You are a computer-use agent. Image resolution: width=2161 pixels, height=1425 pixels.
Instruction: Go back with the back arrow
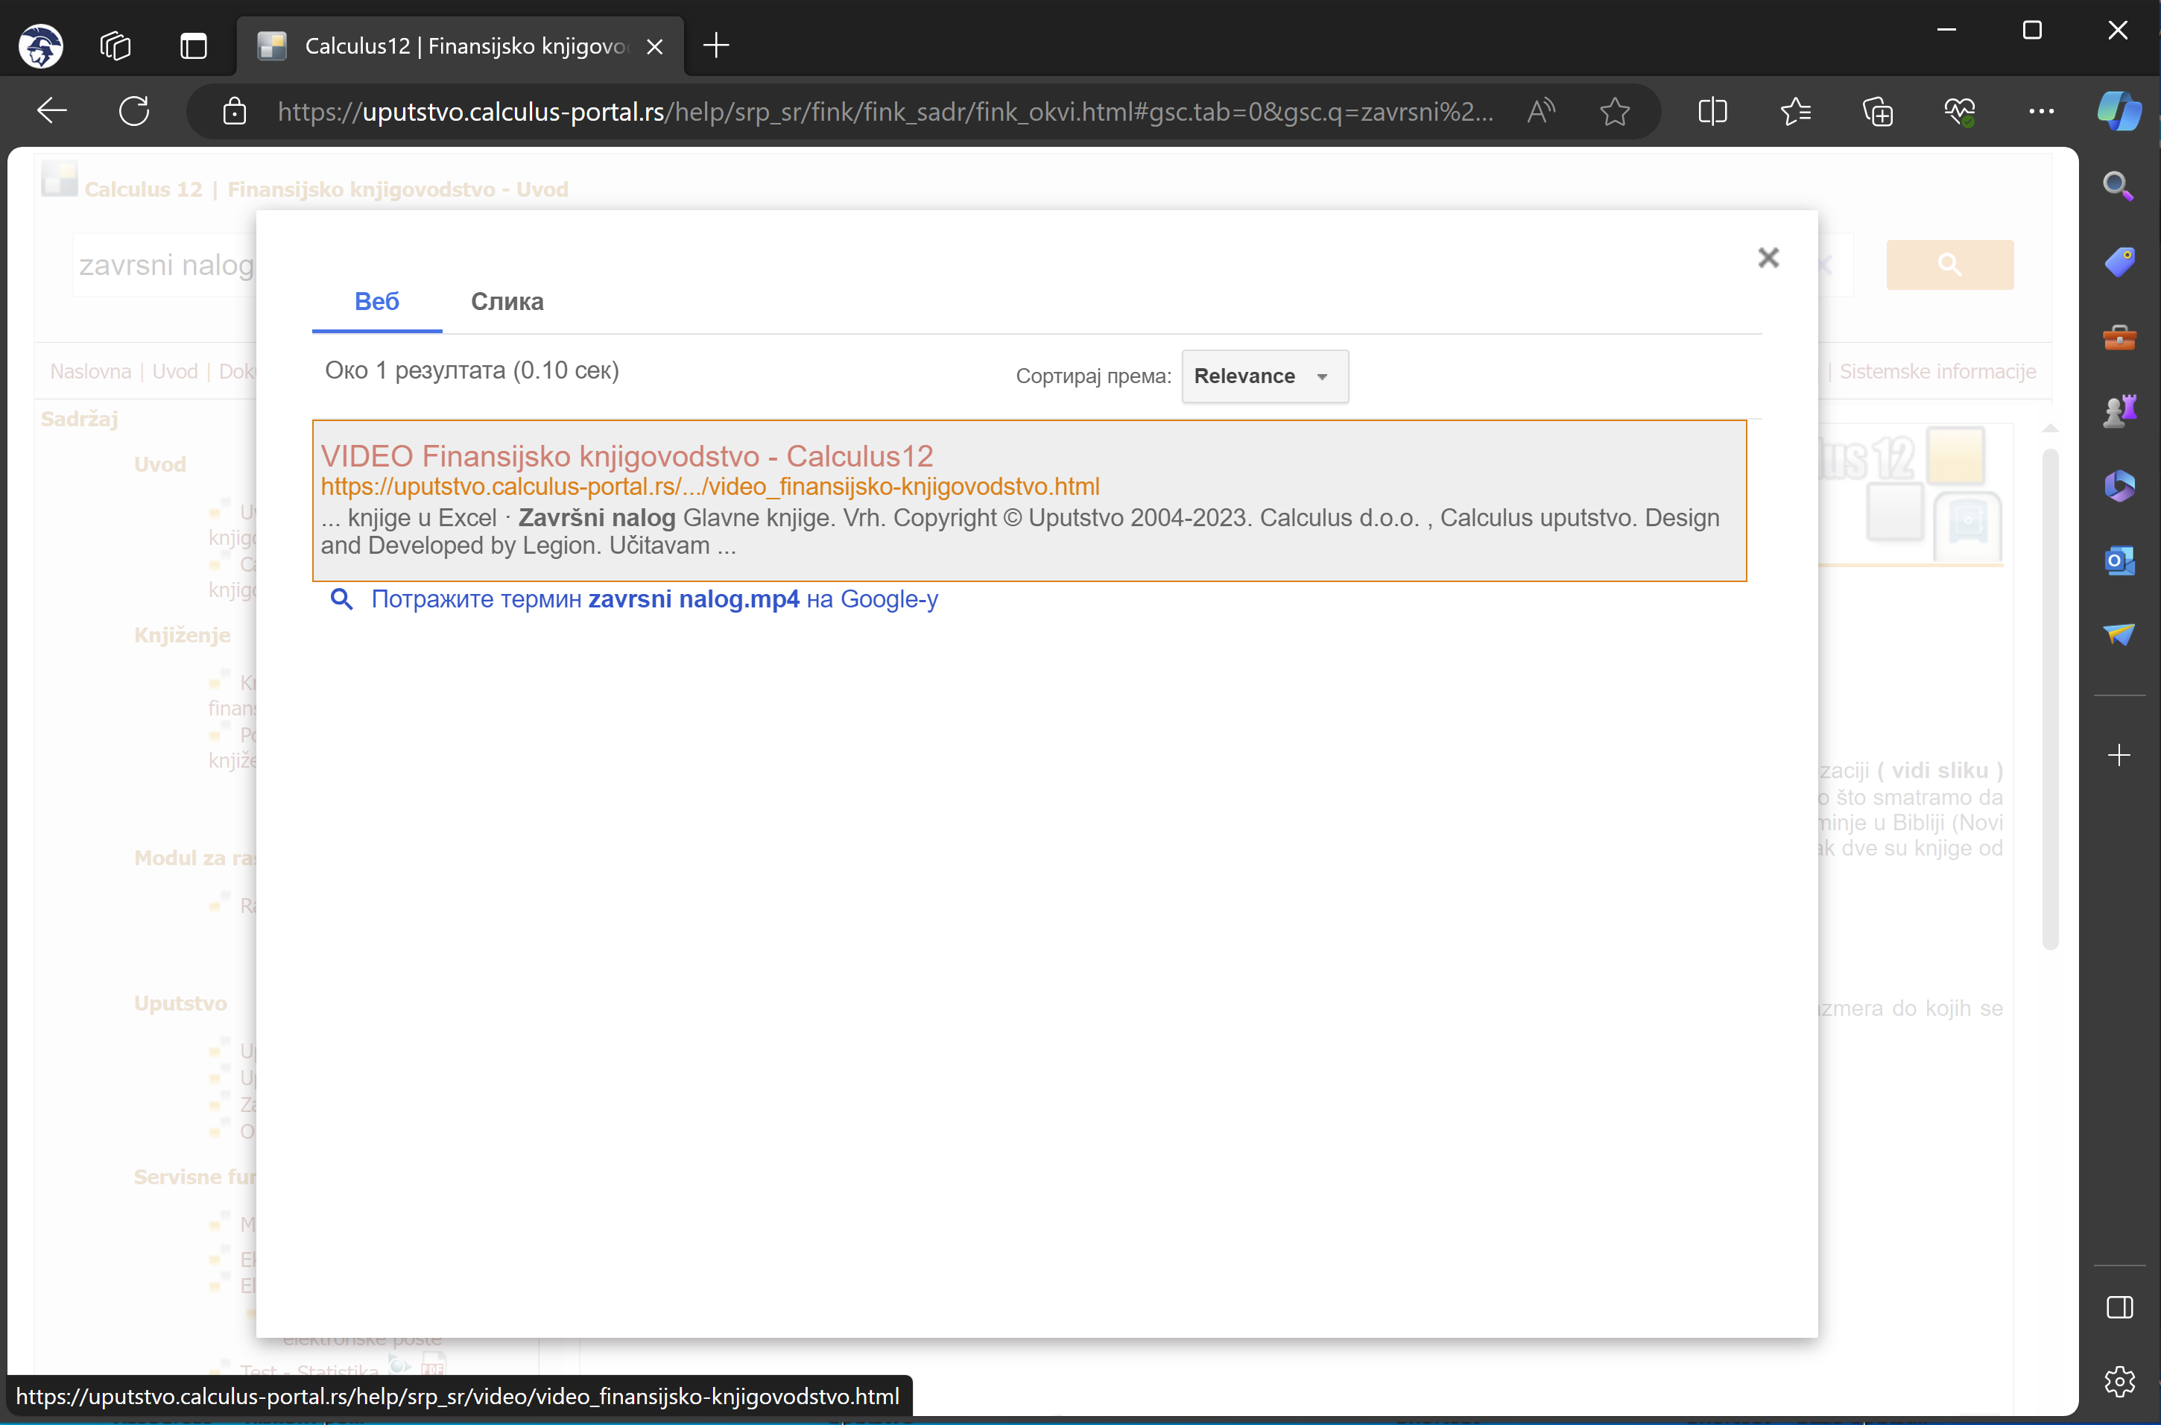[x=51, y=112]
